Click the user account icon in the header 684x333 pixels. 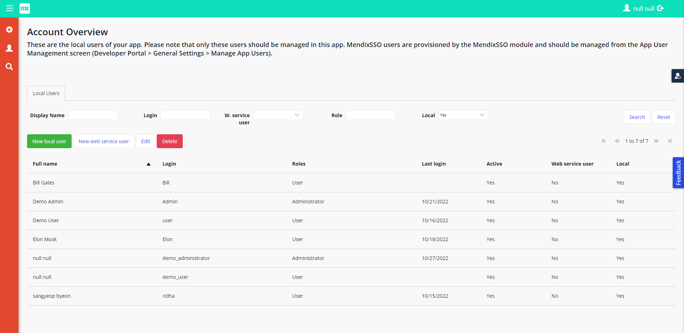click(x=628, y=8)
